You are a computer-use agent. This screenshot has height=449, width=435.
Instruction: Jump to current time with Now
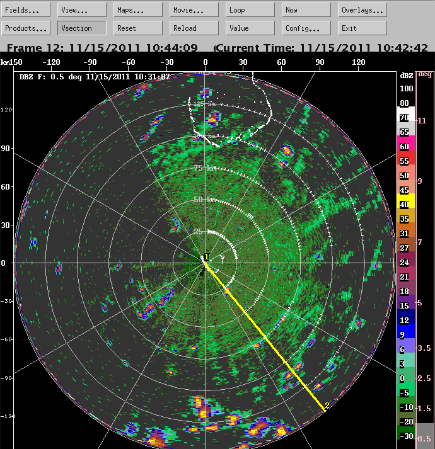pyautogui.click(x=306, y=10)
